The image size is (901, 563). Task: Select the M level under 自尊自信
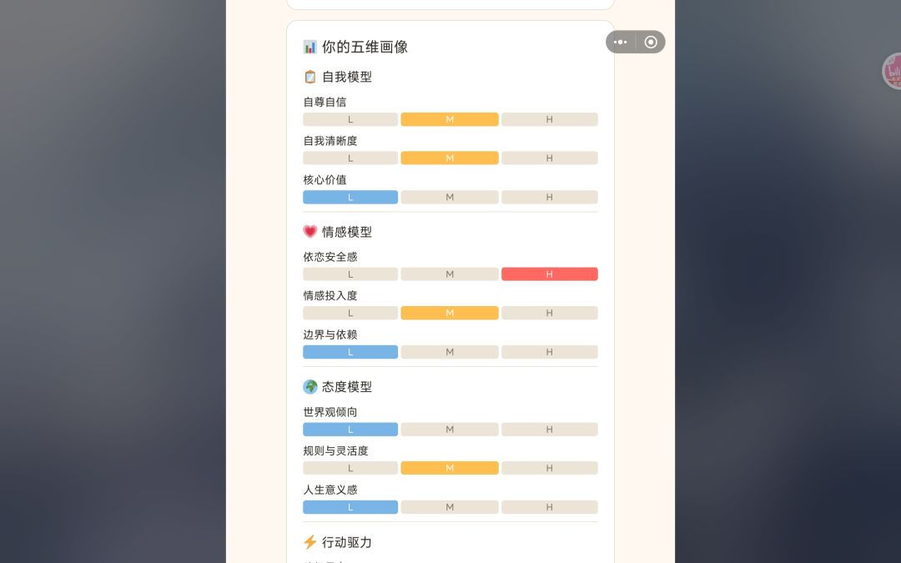point(450,119)
